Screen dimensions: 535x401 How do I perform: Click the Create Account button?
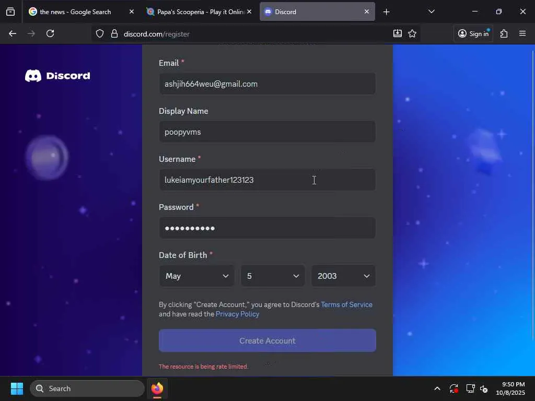pyautogui.click(x=267, y=340)
